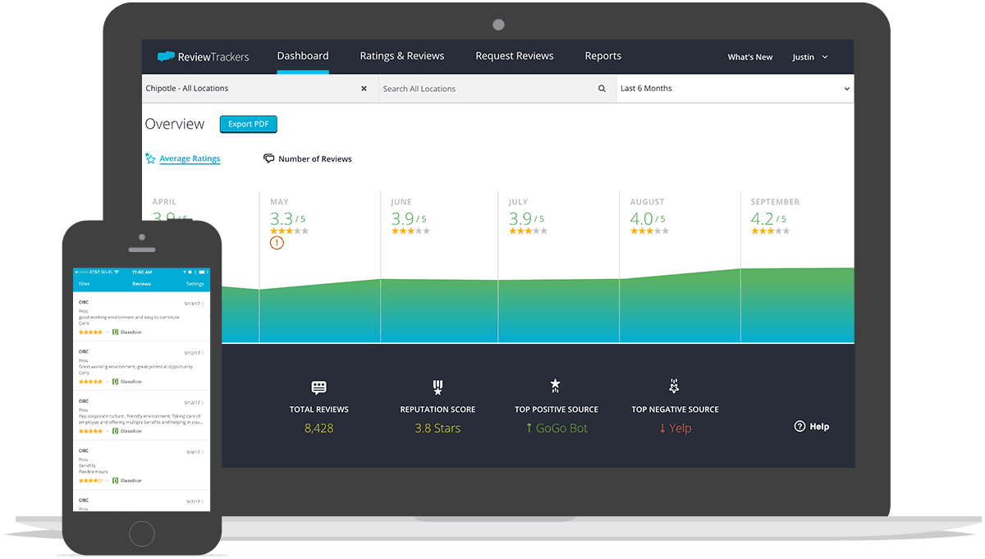Click the ReviewTrackers logo
Image resolution: width=985 pixels, height=559 pixels.
coord(204,57)
